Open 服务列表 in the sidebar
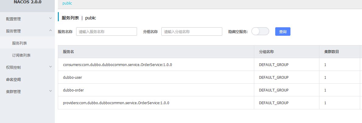Screen dimensions: 362x123 (27, 43)
